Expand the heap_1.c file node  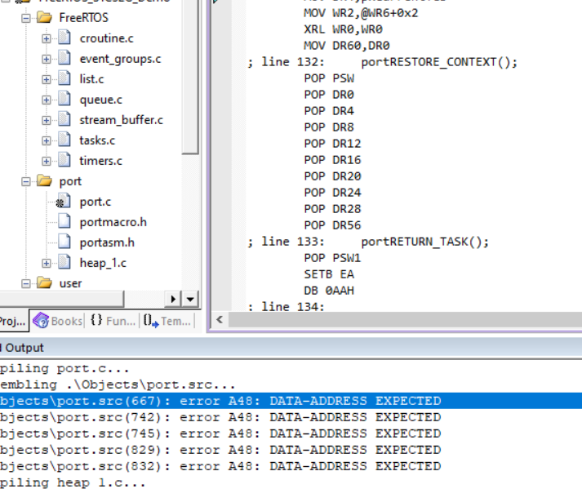[46, 263]
